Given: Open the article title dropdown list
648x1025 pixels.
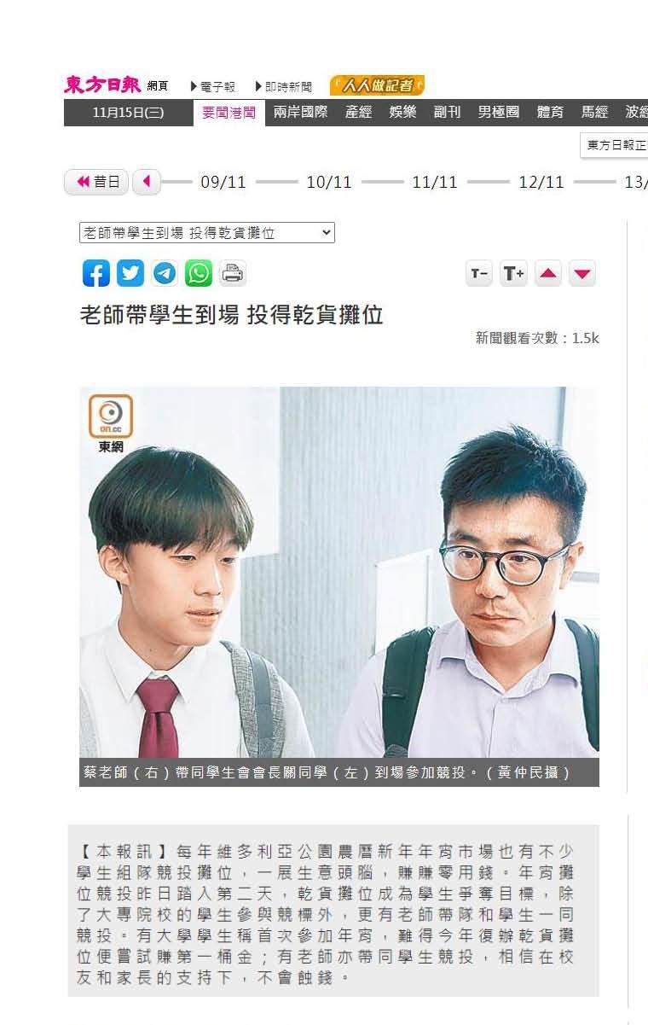Looking at the screenshot, I should 207,232.
